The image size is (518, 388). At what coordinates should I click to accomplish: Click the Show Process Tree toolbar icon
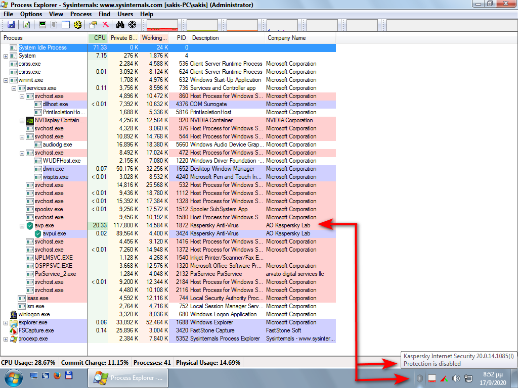click(54, 25)
